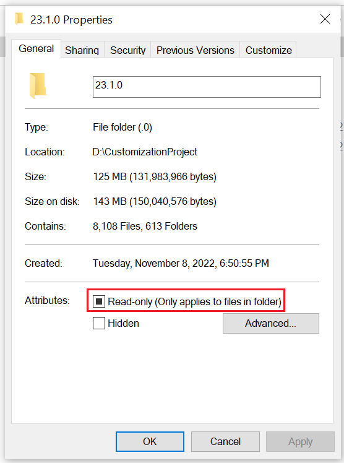
Task: Open the Security tab
Action: coord(127,50)
